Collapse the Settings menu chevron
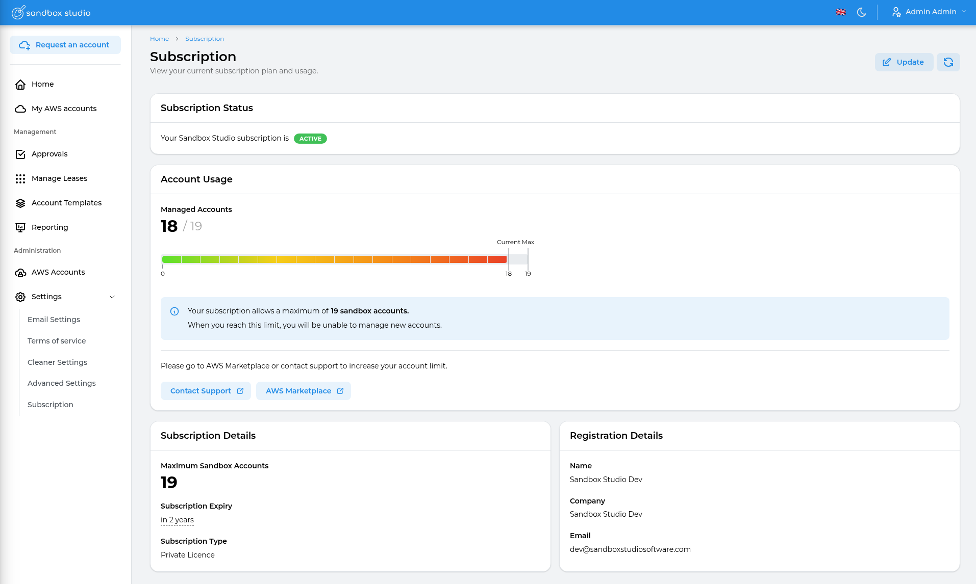The width and height of the screenshot is (976, 584). click(112, 297)
